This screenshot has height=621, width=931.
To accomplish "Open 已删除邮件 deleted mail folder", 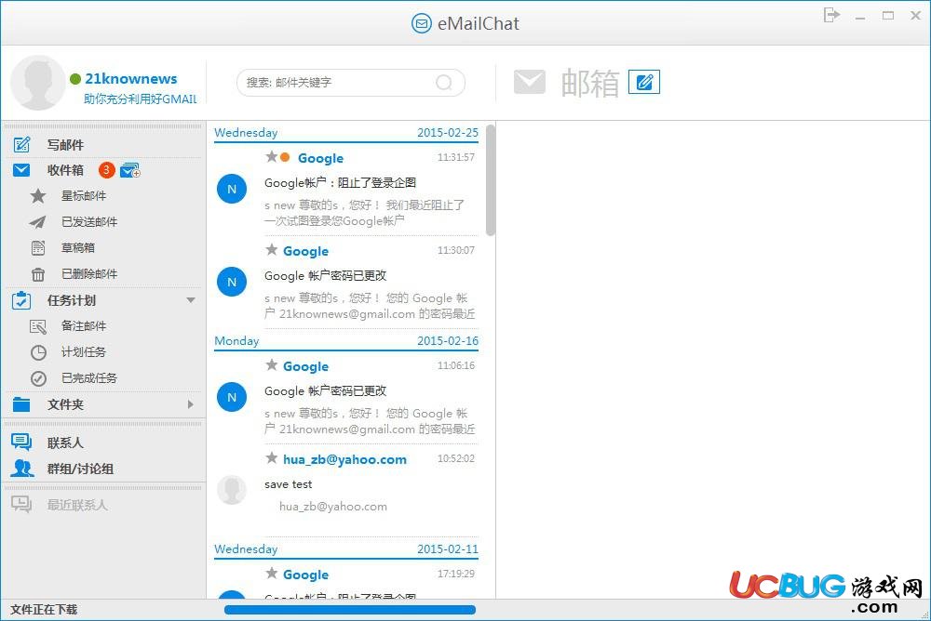I will [89, 274].
